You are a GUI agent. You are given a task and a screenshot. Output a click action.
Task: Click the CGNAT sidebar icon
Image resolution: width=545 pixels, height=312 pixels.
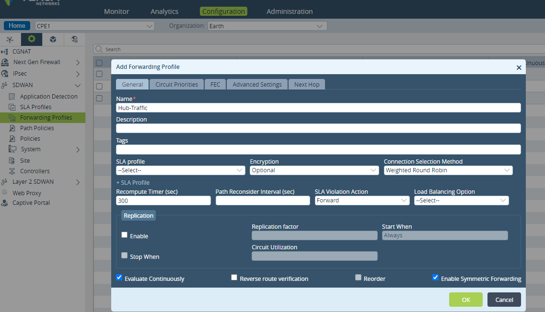[5, 51]
